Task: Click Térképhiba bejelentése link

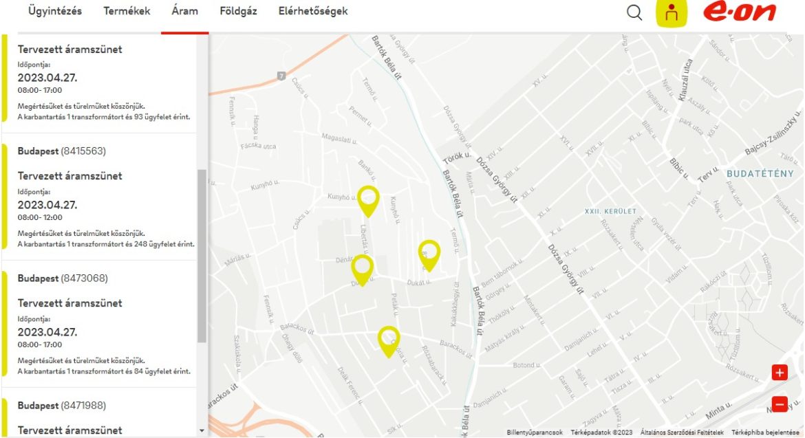Action: tap(765, 432)
